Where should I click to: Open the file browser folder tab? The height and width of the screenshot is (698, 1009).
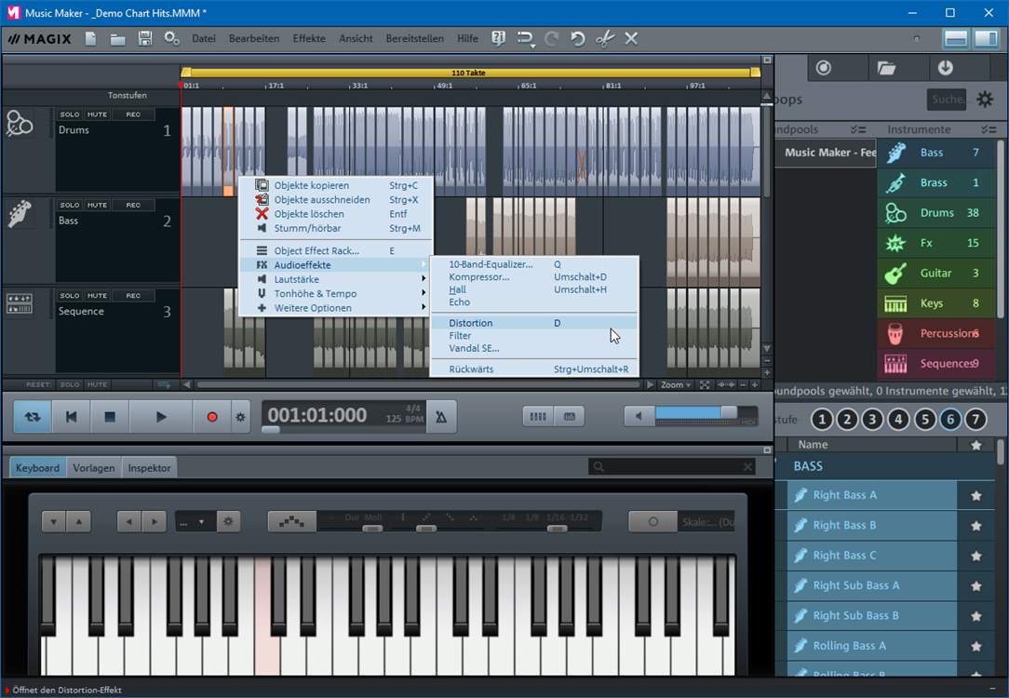pos(886,68)
